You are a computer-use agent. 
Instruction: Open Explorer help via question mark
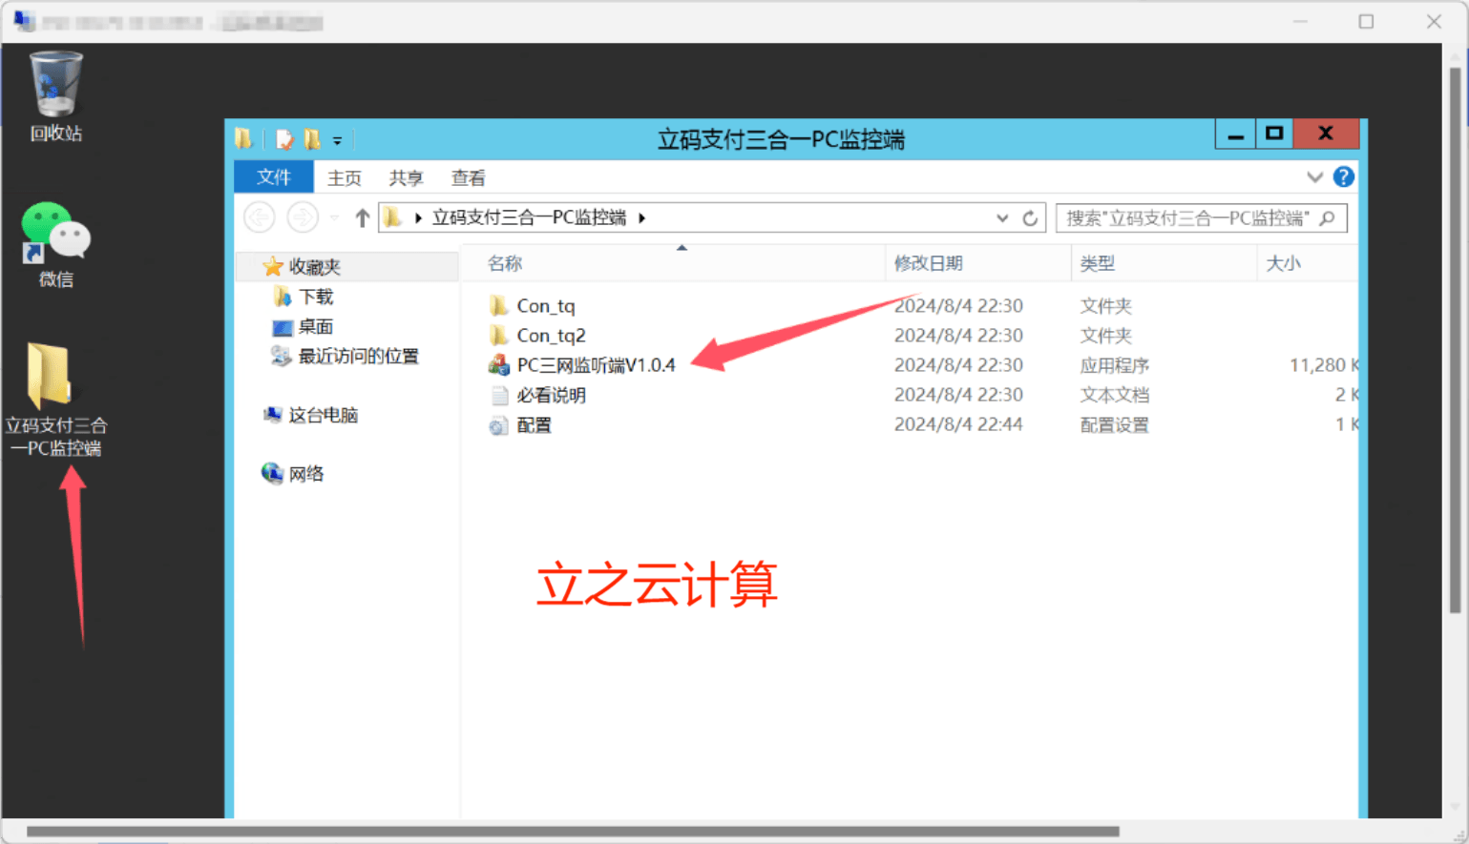pyautogui.click(x=1344, y=176)
